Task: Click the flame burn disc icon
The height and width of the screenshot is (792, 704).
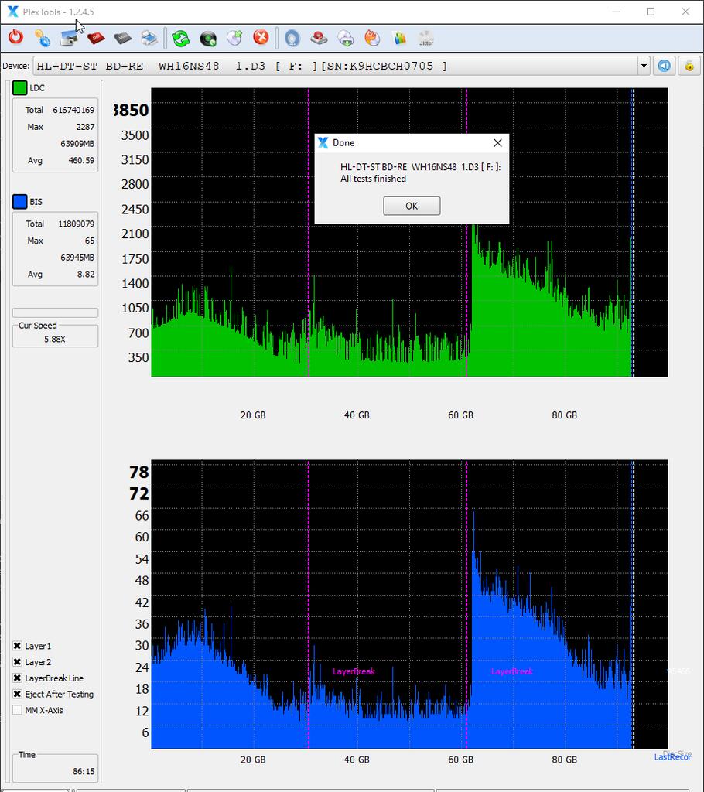Action: point(372,38)
